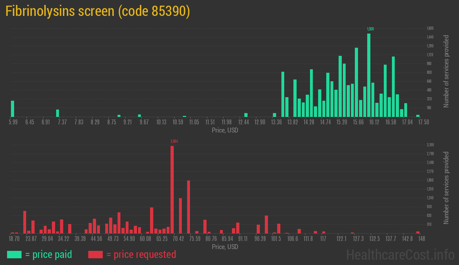Click the Fibrinolysins screen chart title

click(98, 11)
